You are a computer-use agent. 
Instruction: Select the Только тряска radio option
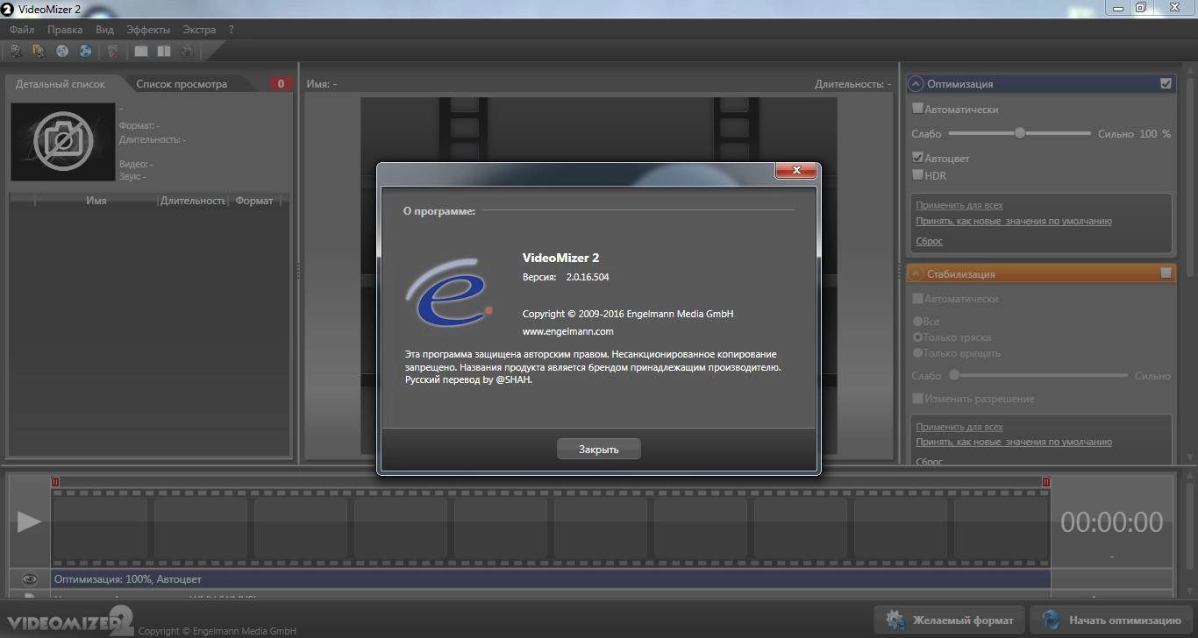917,337
